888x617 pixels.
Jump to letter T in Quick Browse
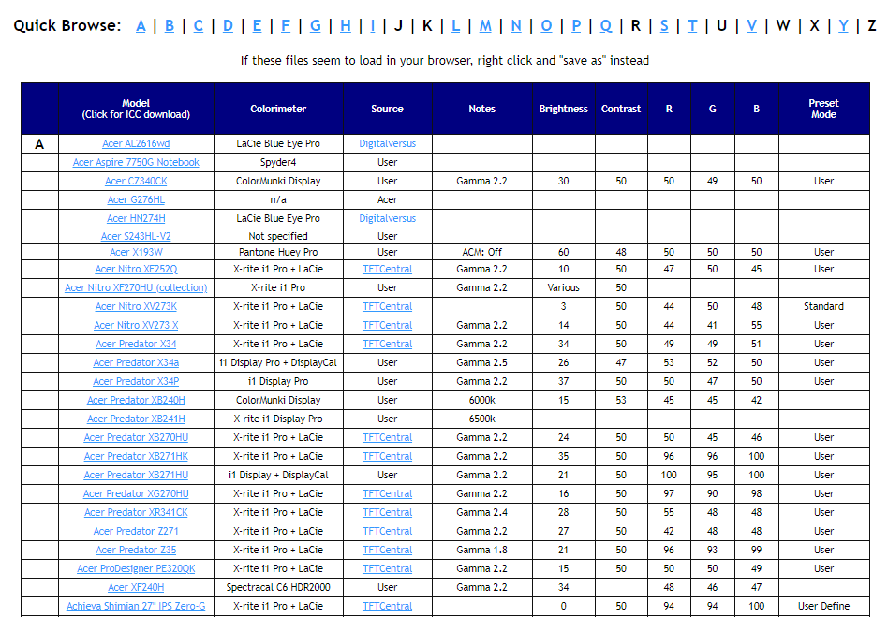pos(692,26)
